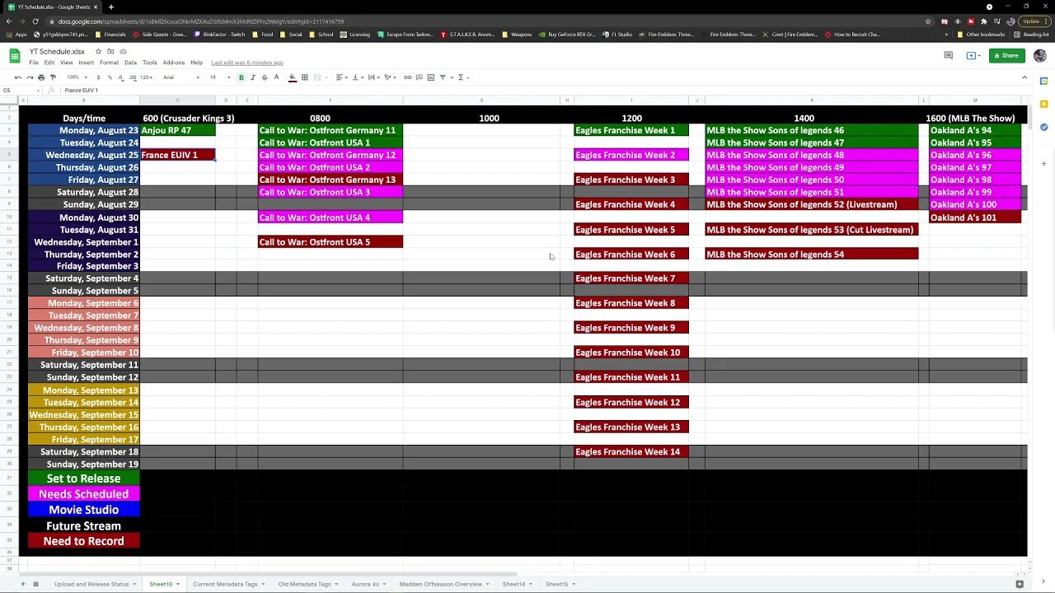
Task: Increase decimal places
Action: (132, 77)
